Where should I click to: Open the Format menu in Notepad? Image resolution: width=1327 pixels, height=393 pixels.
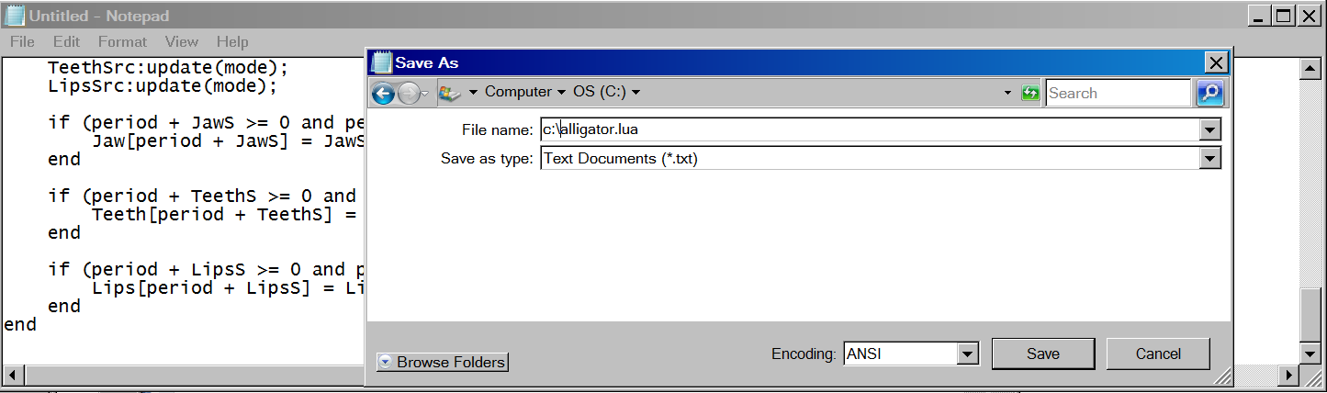pos(122,41)
